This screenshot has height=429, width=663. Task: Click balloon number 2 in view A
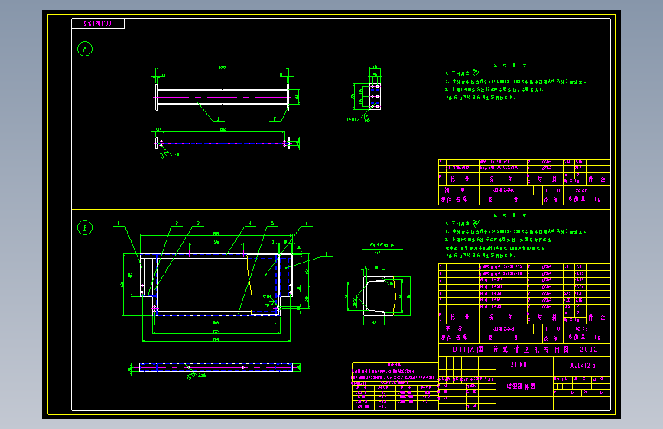(275, 118)
